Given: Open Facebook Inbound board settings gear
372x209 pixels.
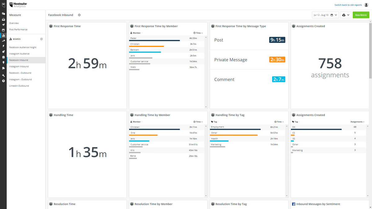Looking at the screenshot, I should point(79,15).
